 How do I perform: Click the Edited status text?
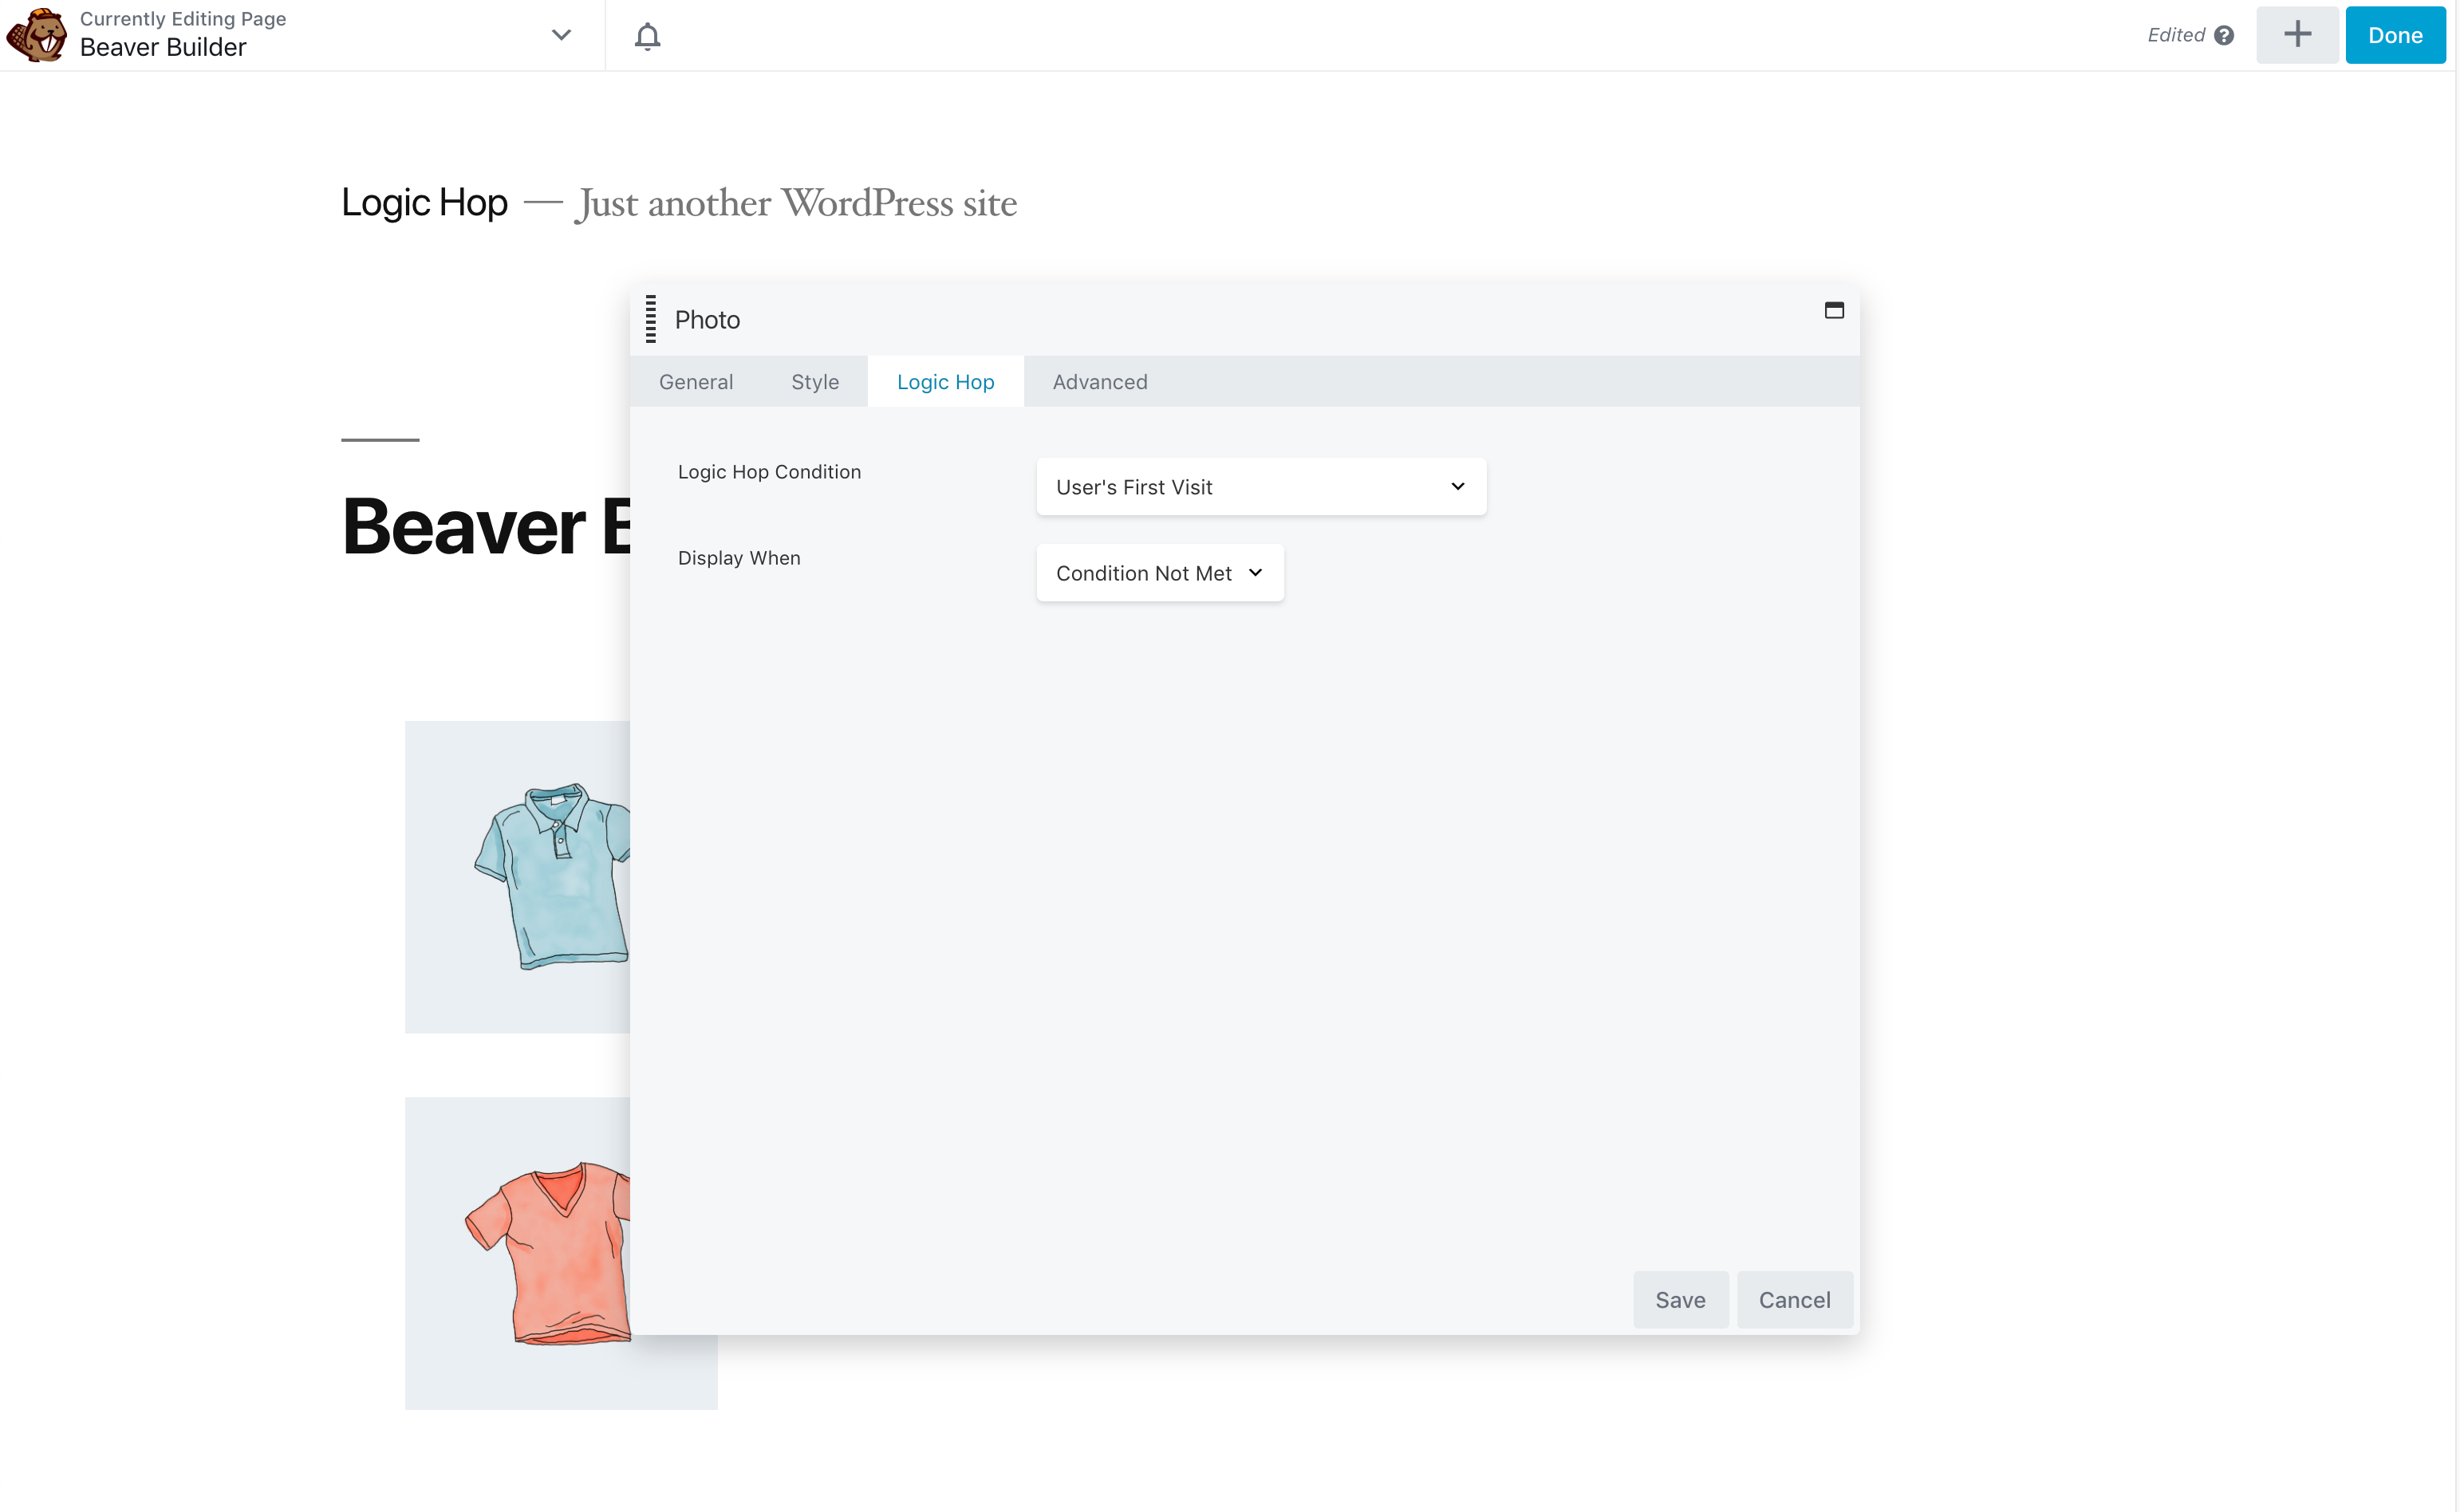tap(2176, 35)
